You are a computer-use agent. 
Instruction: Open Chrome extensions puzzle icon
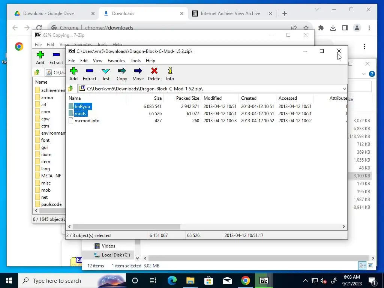coord(321,28)
